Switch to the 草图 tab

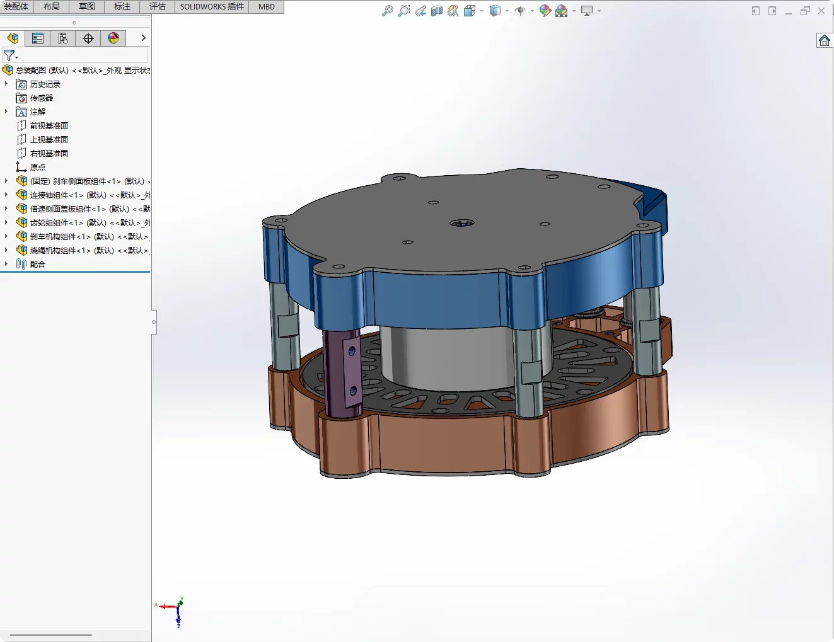(x=87, y=6)
